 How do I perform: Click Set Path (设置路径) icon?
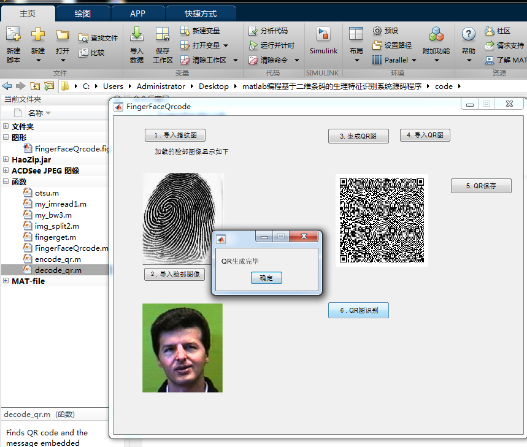tap(377, 45)
